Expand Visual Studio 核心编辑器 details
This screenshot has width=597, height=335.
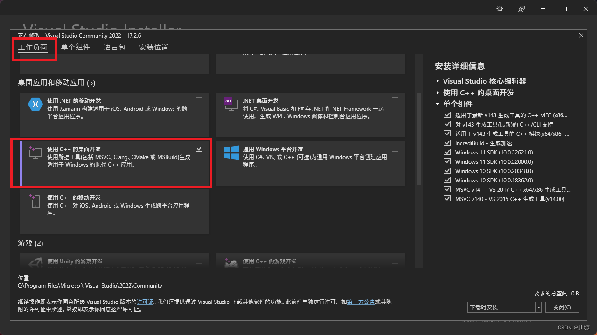437,81
